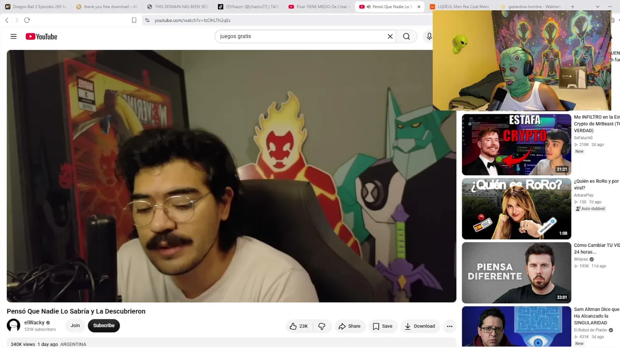Viewport: 620px width, 348px height.
Task: Switch to the Pixar TIENE MIEDO tab
Action: coord(319,7)
